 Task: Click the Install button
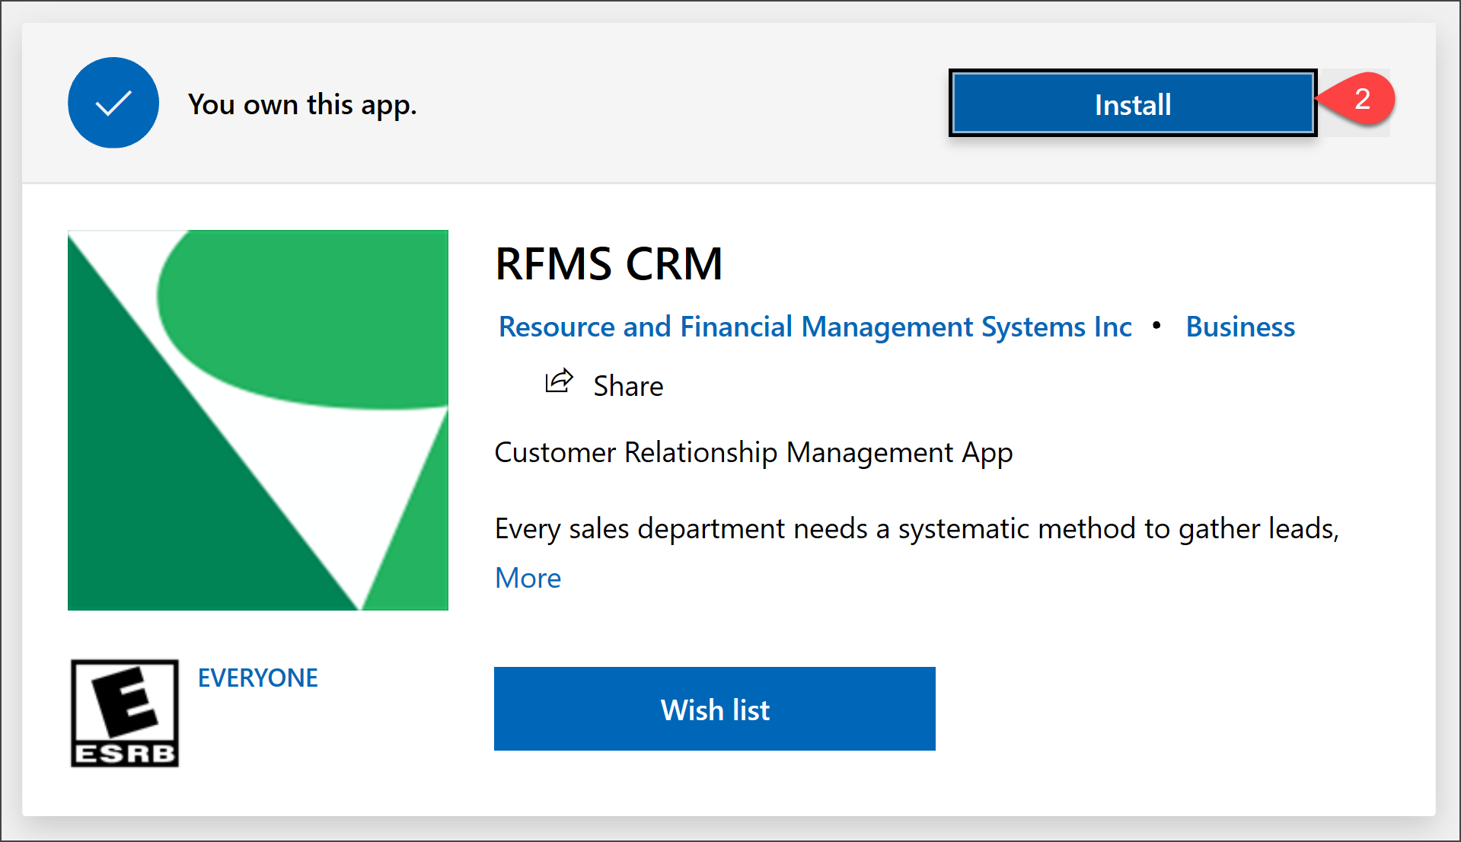pyautogui.click(x=1133, y=104)
